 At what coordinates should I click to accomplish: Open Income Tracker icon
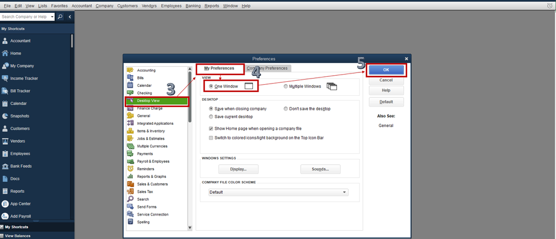coord(5,79)
